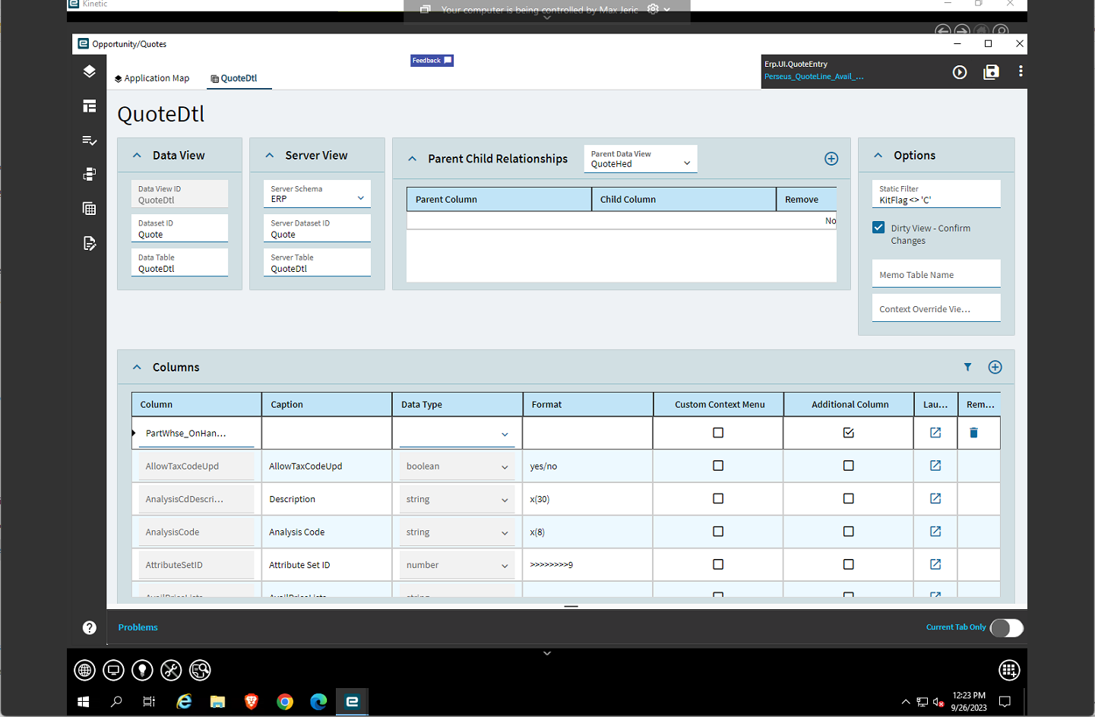Uncheck Dirty View - Confirm Changes
1095x717 pixels.
[x=878, y=228]
